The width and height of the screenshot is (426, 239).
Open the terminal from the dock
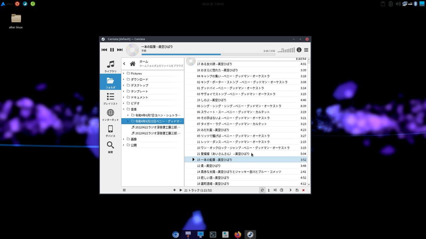pos(213,234)
